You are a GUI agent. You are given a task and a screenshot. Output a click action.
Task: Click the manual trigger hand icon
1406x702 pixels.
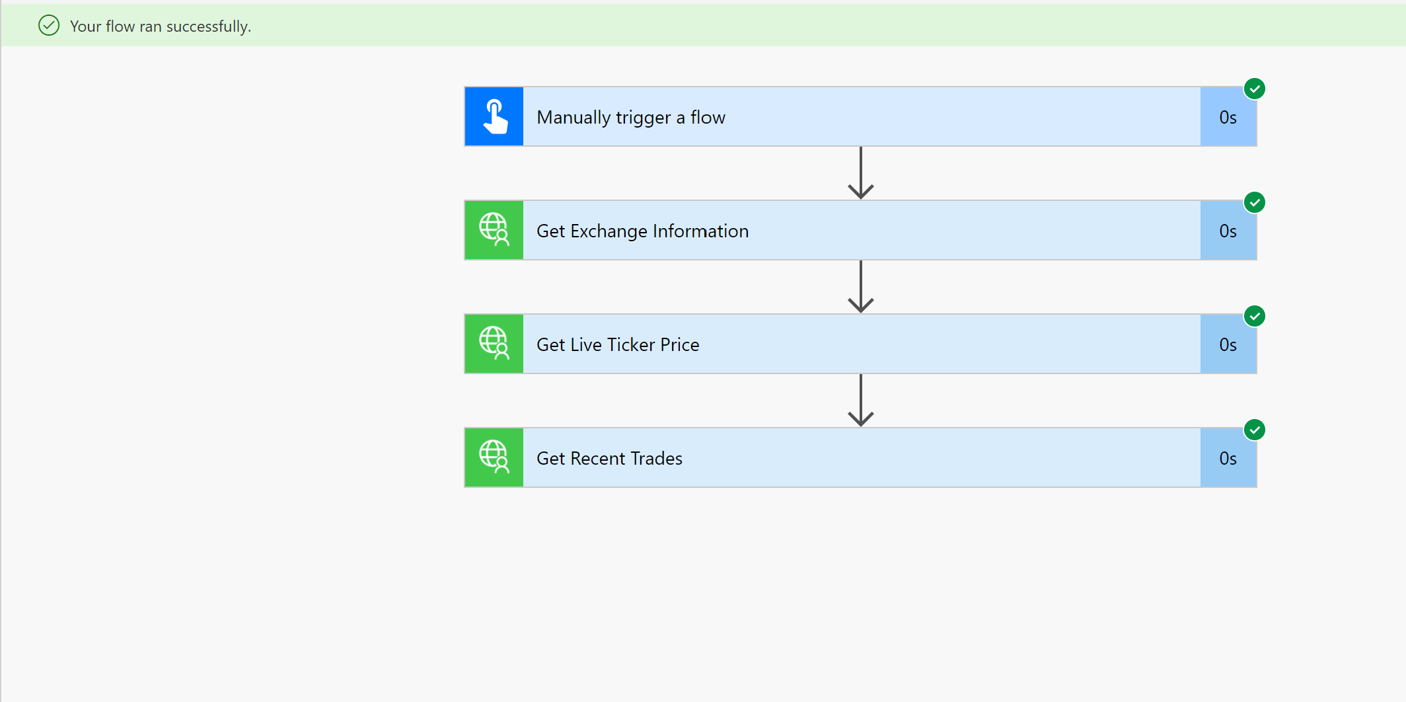click(494, 117)
